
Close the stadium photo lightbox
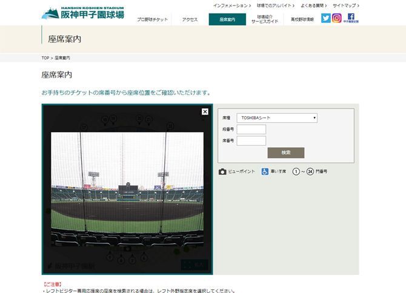[205, 111]
